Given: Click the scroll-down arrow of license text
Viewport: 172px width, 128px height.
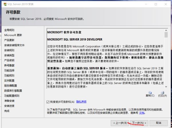Looking at the screenshot, I should 166,88.
